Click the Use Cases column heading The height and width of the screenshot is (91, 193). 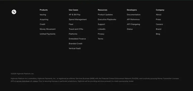(x=73, y=10)
